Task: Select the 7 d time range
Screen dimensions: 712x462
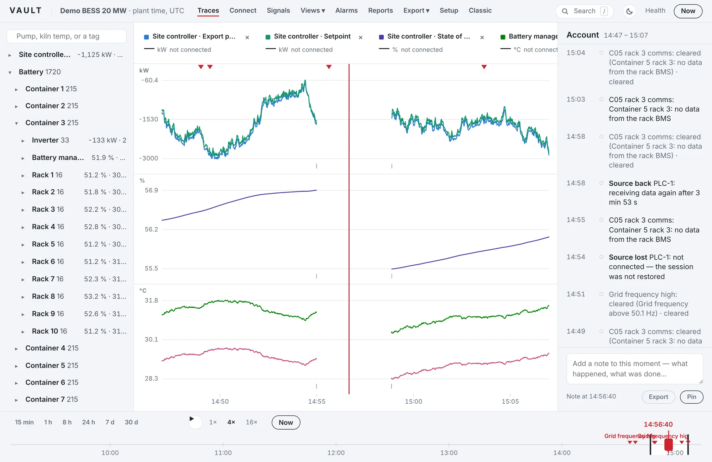Action: (x=110, y=422)
